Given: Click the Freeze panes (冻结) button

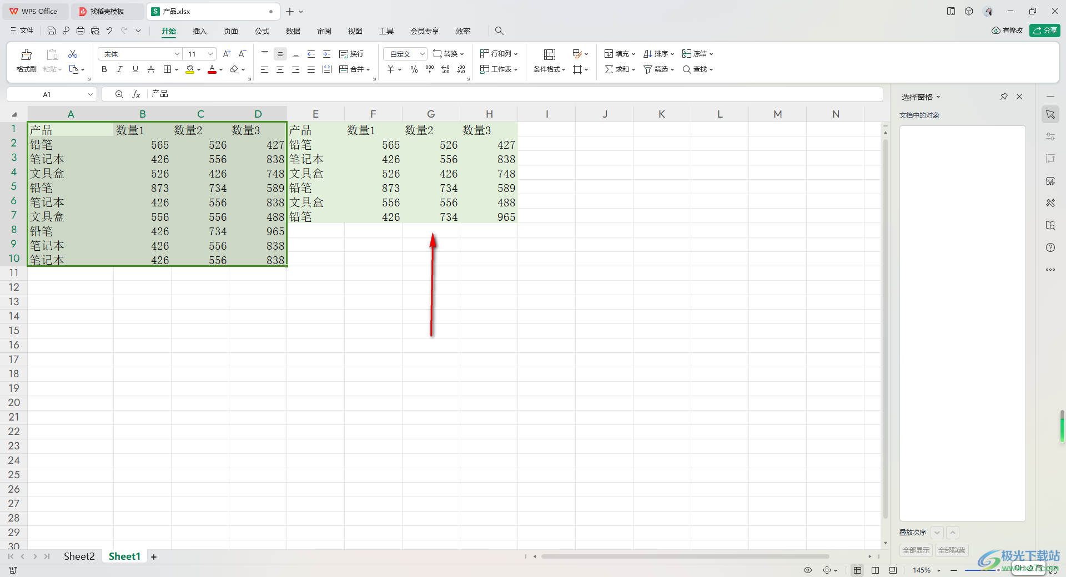Looking at the screenshot, I should (x=697, y=54).
